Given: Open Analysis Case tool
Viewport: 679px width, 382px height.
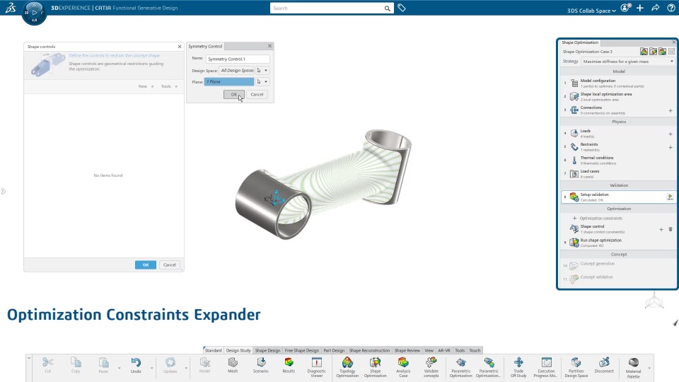Looking at the screenshot, I should click(403, 367).
